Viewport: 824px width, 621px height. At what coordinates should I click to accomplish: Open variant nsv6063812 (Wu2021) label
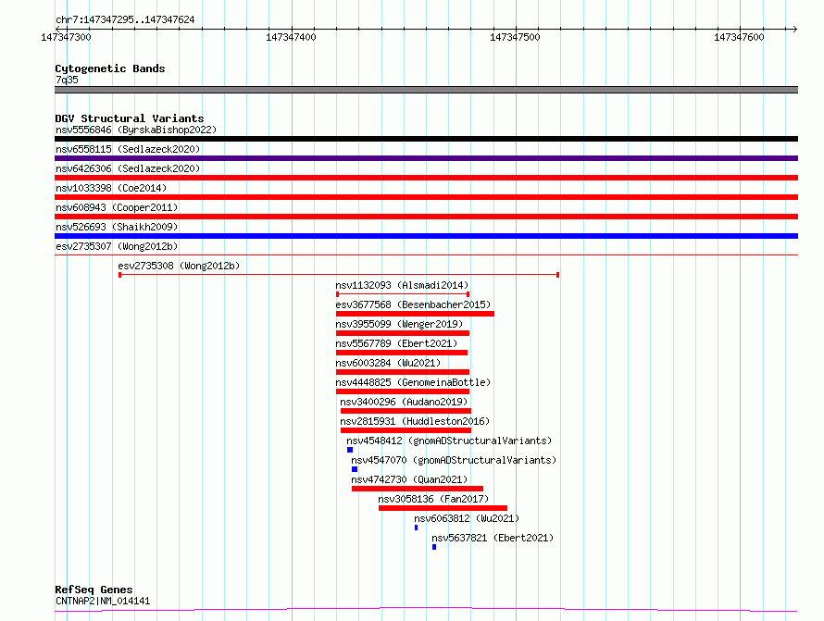(467, 518)
